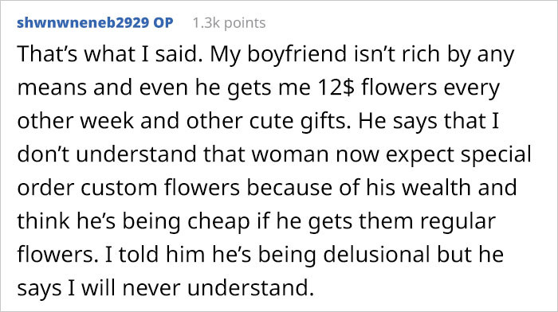Click the OP badge beside the username
The width and height of the screenshot is (558, 312).
163,23
